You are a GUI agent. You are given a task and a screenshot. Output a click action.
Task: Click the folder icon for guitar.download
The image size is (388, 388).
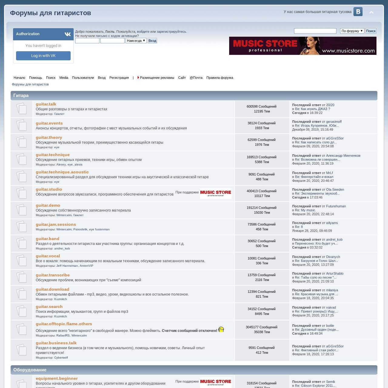pyautogui.click(x=22, y=294)
